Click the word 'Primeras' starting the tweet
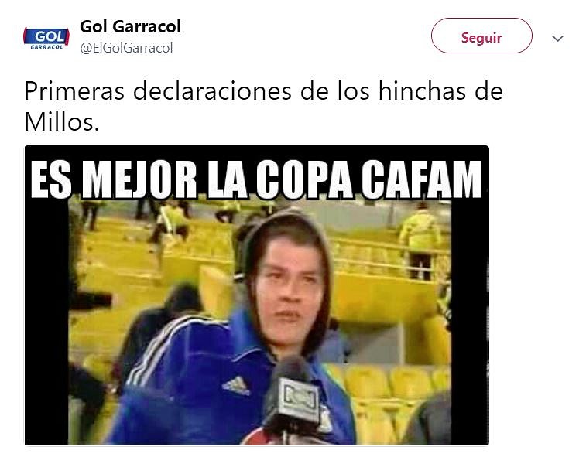The height and width of the screenshot is (457, 586). tap(74, 91)
